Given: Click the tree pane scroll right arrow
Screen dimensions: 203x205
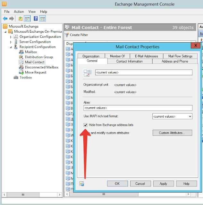Looking at the screenshot, I should tap(59, 194).
